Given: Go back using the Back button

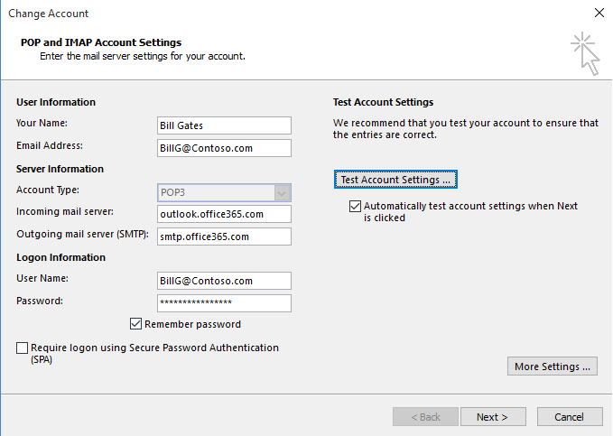Looking at the screenshot, I should click(425, 417).
